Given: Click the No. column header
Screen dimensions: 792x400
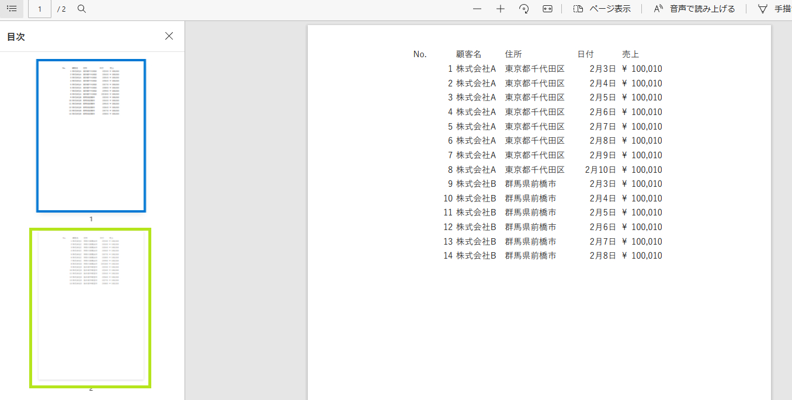Looking at the screenshot, I should coord(420,54).
